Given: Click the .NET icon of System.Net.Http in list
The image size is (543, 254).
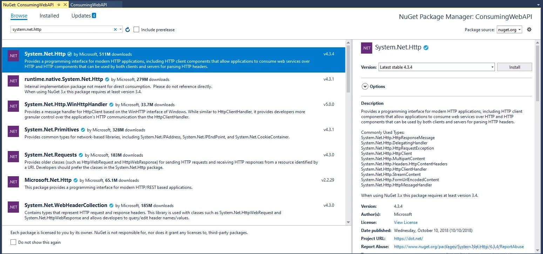Looking at the screenshot, I should coord(13,56).
